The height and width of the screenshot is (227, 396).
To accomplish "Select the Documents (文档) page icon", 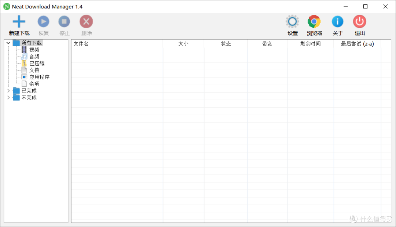I will [24, 70].
